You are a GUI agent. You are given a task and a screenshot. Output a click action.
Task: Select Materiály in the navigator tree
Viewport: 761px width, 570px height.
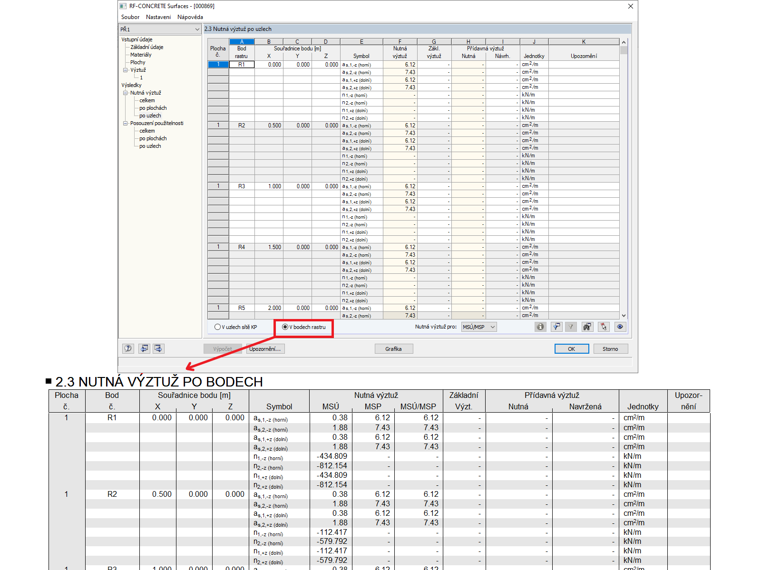pos(141,55)
